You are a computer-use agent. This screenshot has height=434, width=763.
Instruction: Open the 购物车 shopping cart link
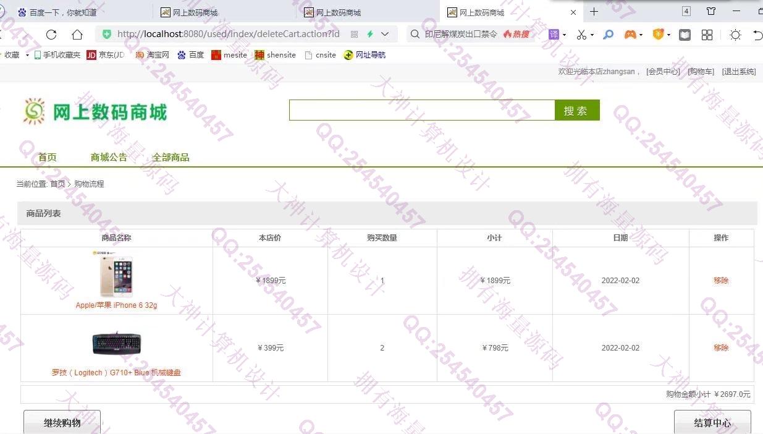701,72
